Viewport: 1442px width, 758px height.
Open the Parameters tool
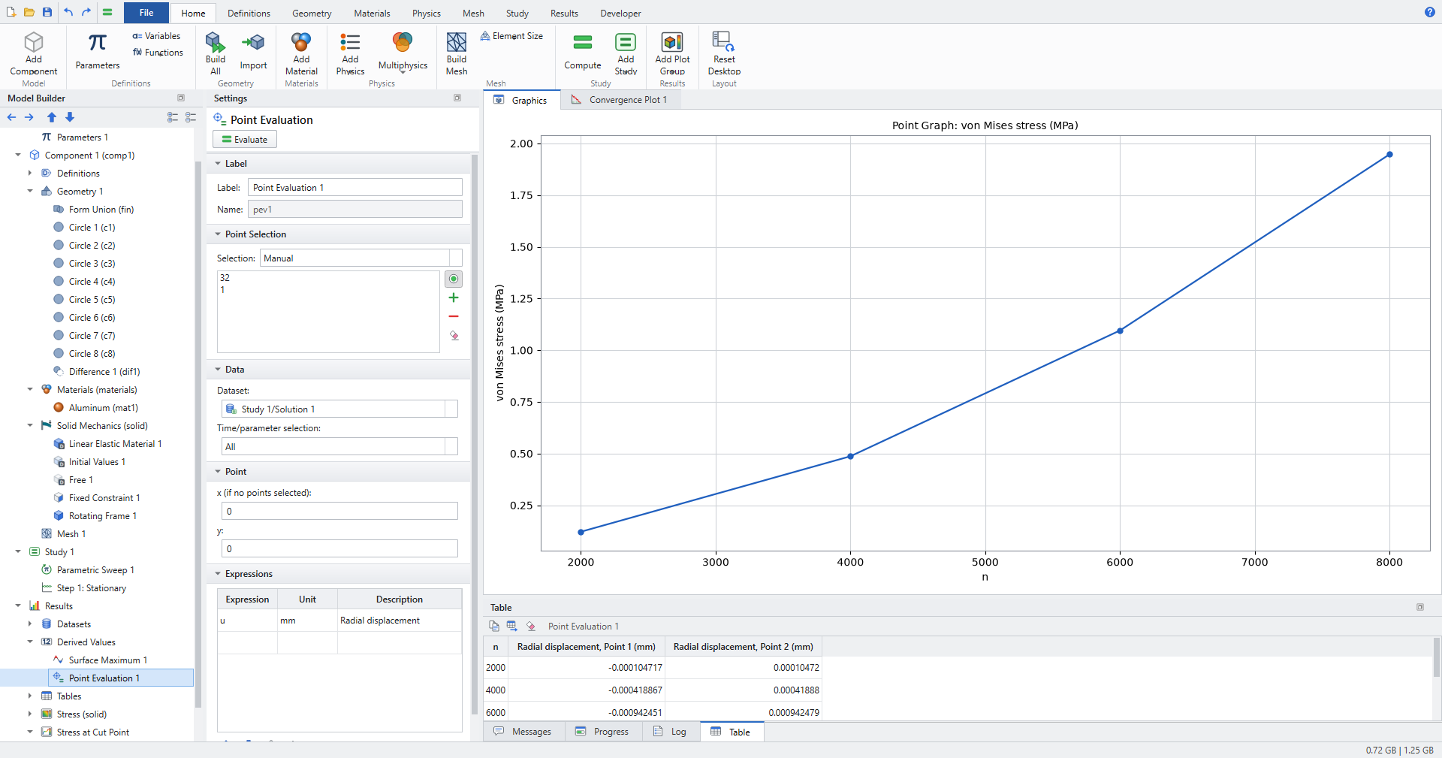97,52
